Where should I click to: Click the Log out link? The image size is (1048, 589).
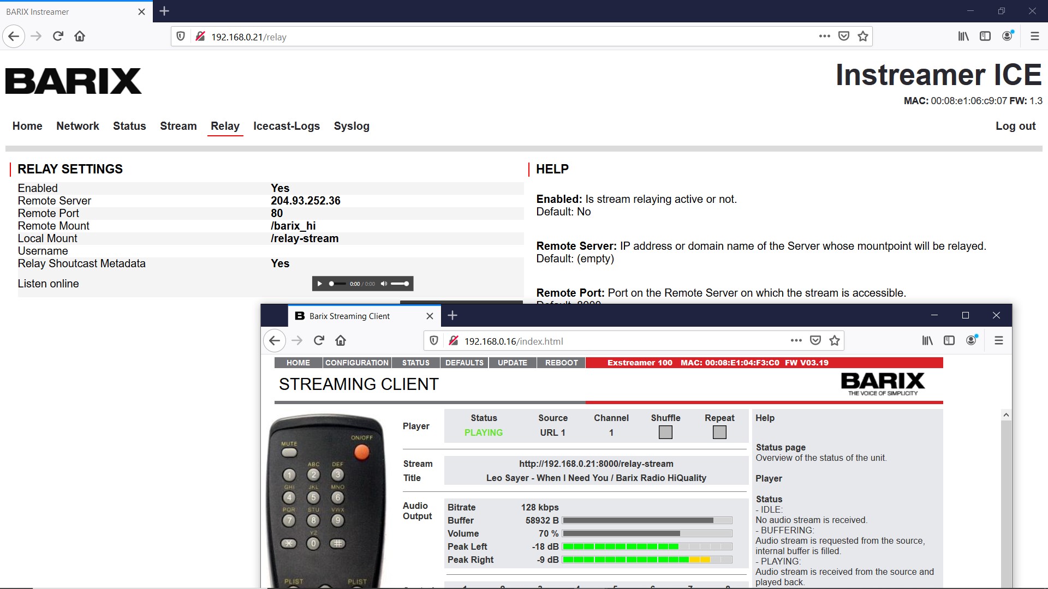pyautogui.click(x=1015, y=126)
